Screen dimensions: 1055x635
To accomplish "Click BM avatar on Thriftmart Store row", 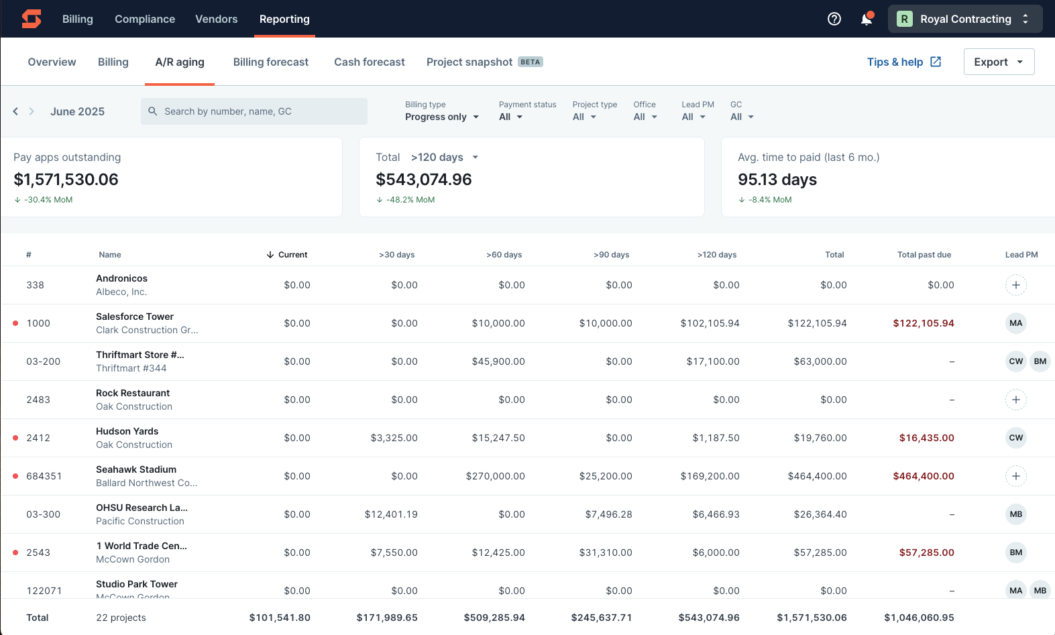I will (1040, 361).
